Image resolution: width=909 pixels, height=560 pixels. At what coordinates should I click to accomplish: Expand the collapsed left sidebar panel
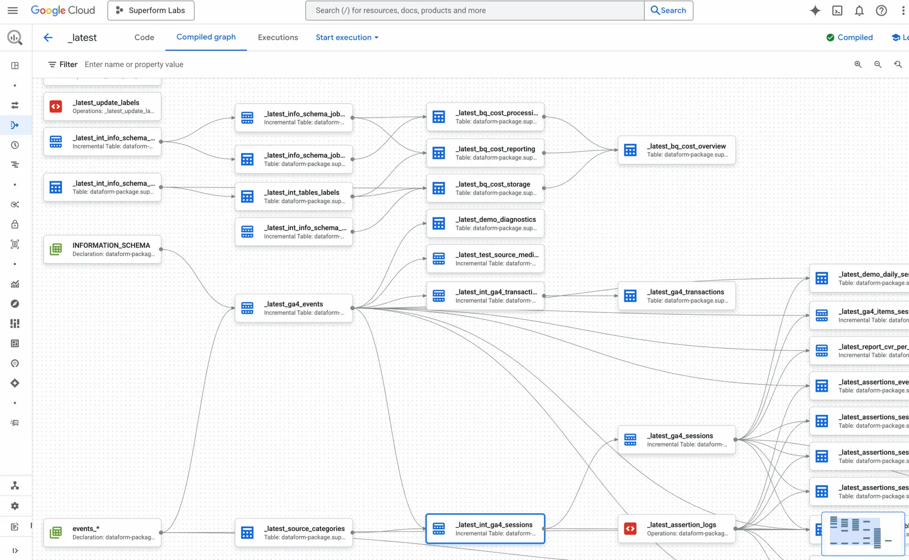point(15,551)
